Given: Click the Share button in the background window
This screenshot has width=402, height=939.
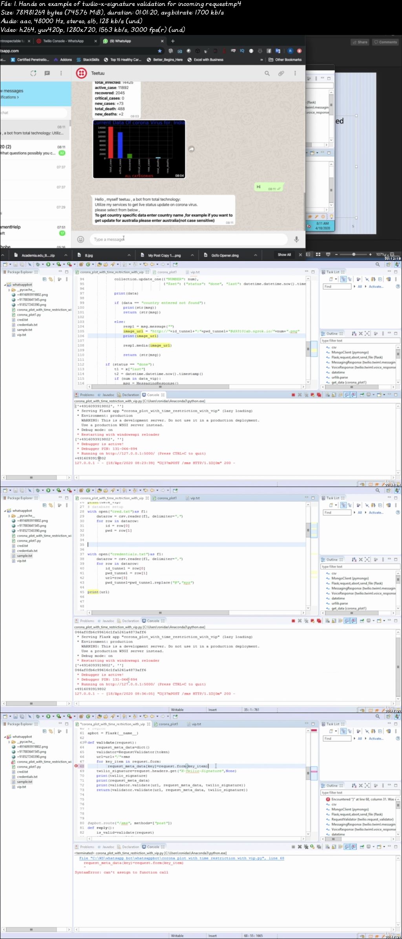Looking at the screenshot, I should coord(360,42).
